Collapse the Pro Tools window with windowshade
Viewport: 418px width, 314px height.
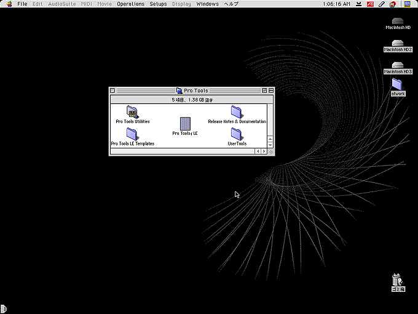coord(271,91)
